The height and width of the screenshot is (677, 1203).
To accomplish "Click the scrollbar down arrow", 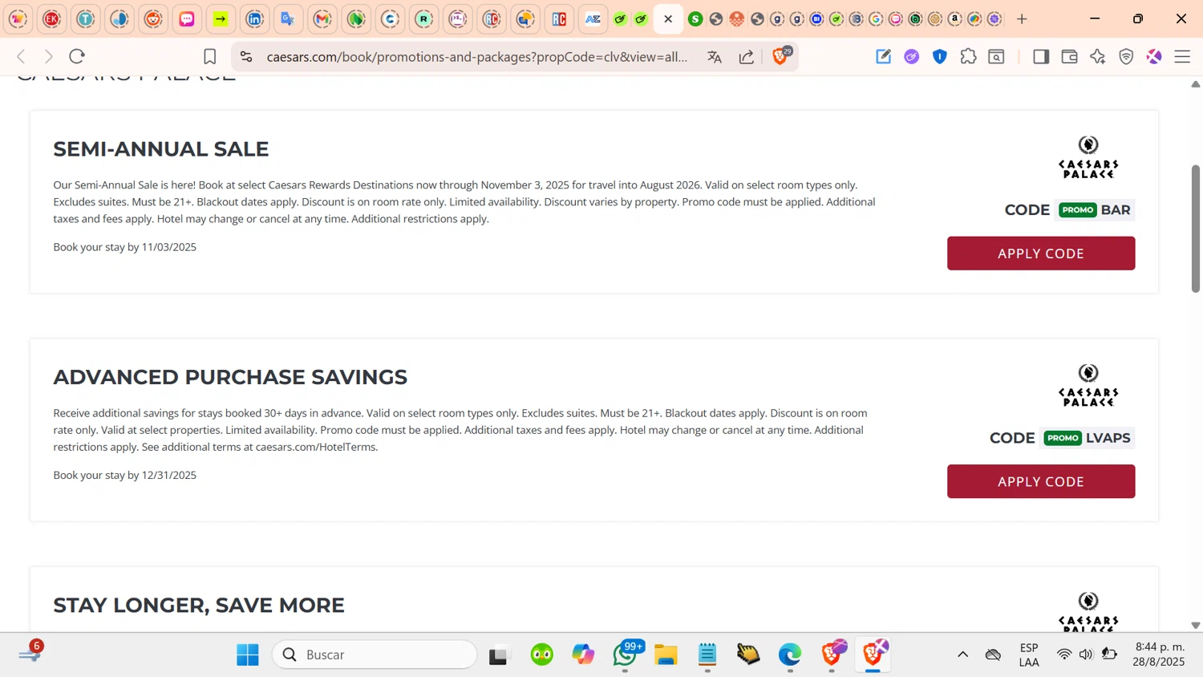I will coord(1195,625).
